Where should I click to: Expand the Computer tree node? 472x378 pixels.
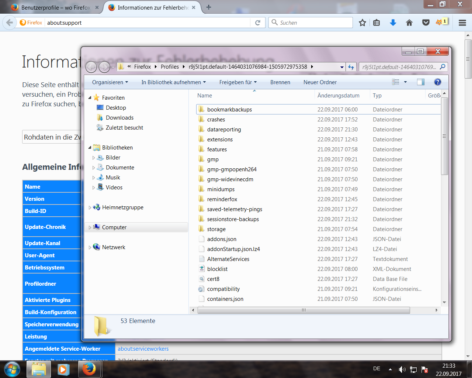90,227
